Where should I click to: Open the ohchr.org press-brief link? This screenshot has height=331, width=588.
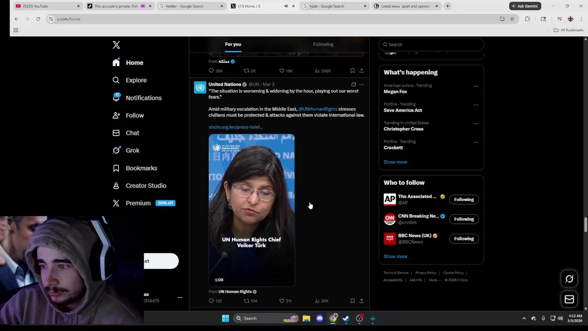point(236,127)
